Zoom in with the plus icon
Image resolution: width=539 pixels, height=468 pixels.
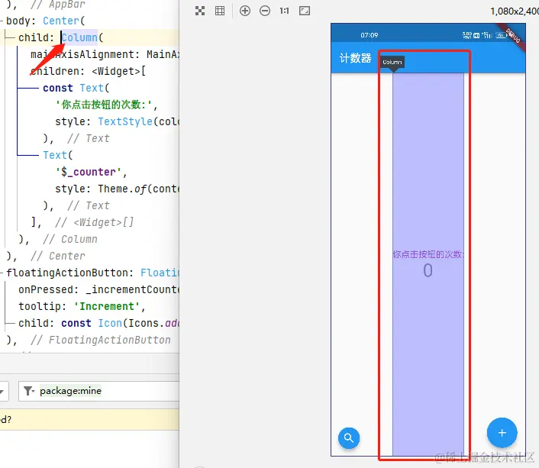[x=245, y=11]
